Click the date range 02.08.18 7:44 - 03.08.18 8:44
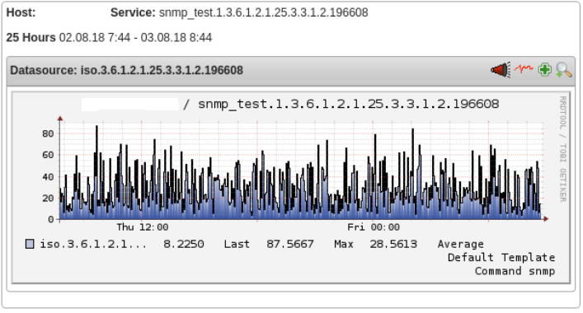The width and height of the screenshot is (583, 313). (135, 38)
